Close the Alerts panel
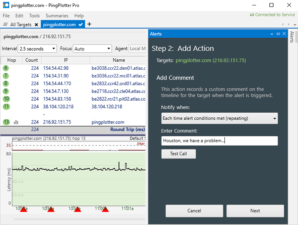Viewport: 298px width, 225px height. 284,34
